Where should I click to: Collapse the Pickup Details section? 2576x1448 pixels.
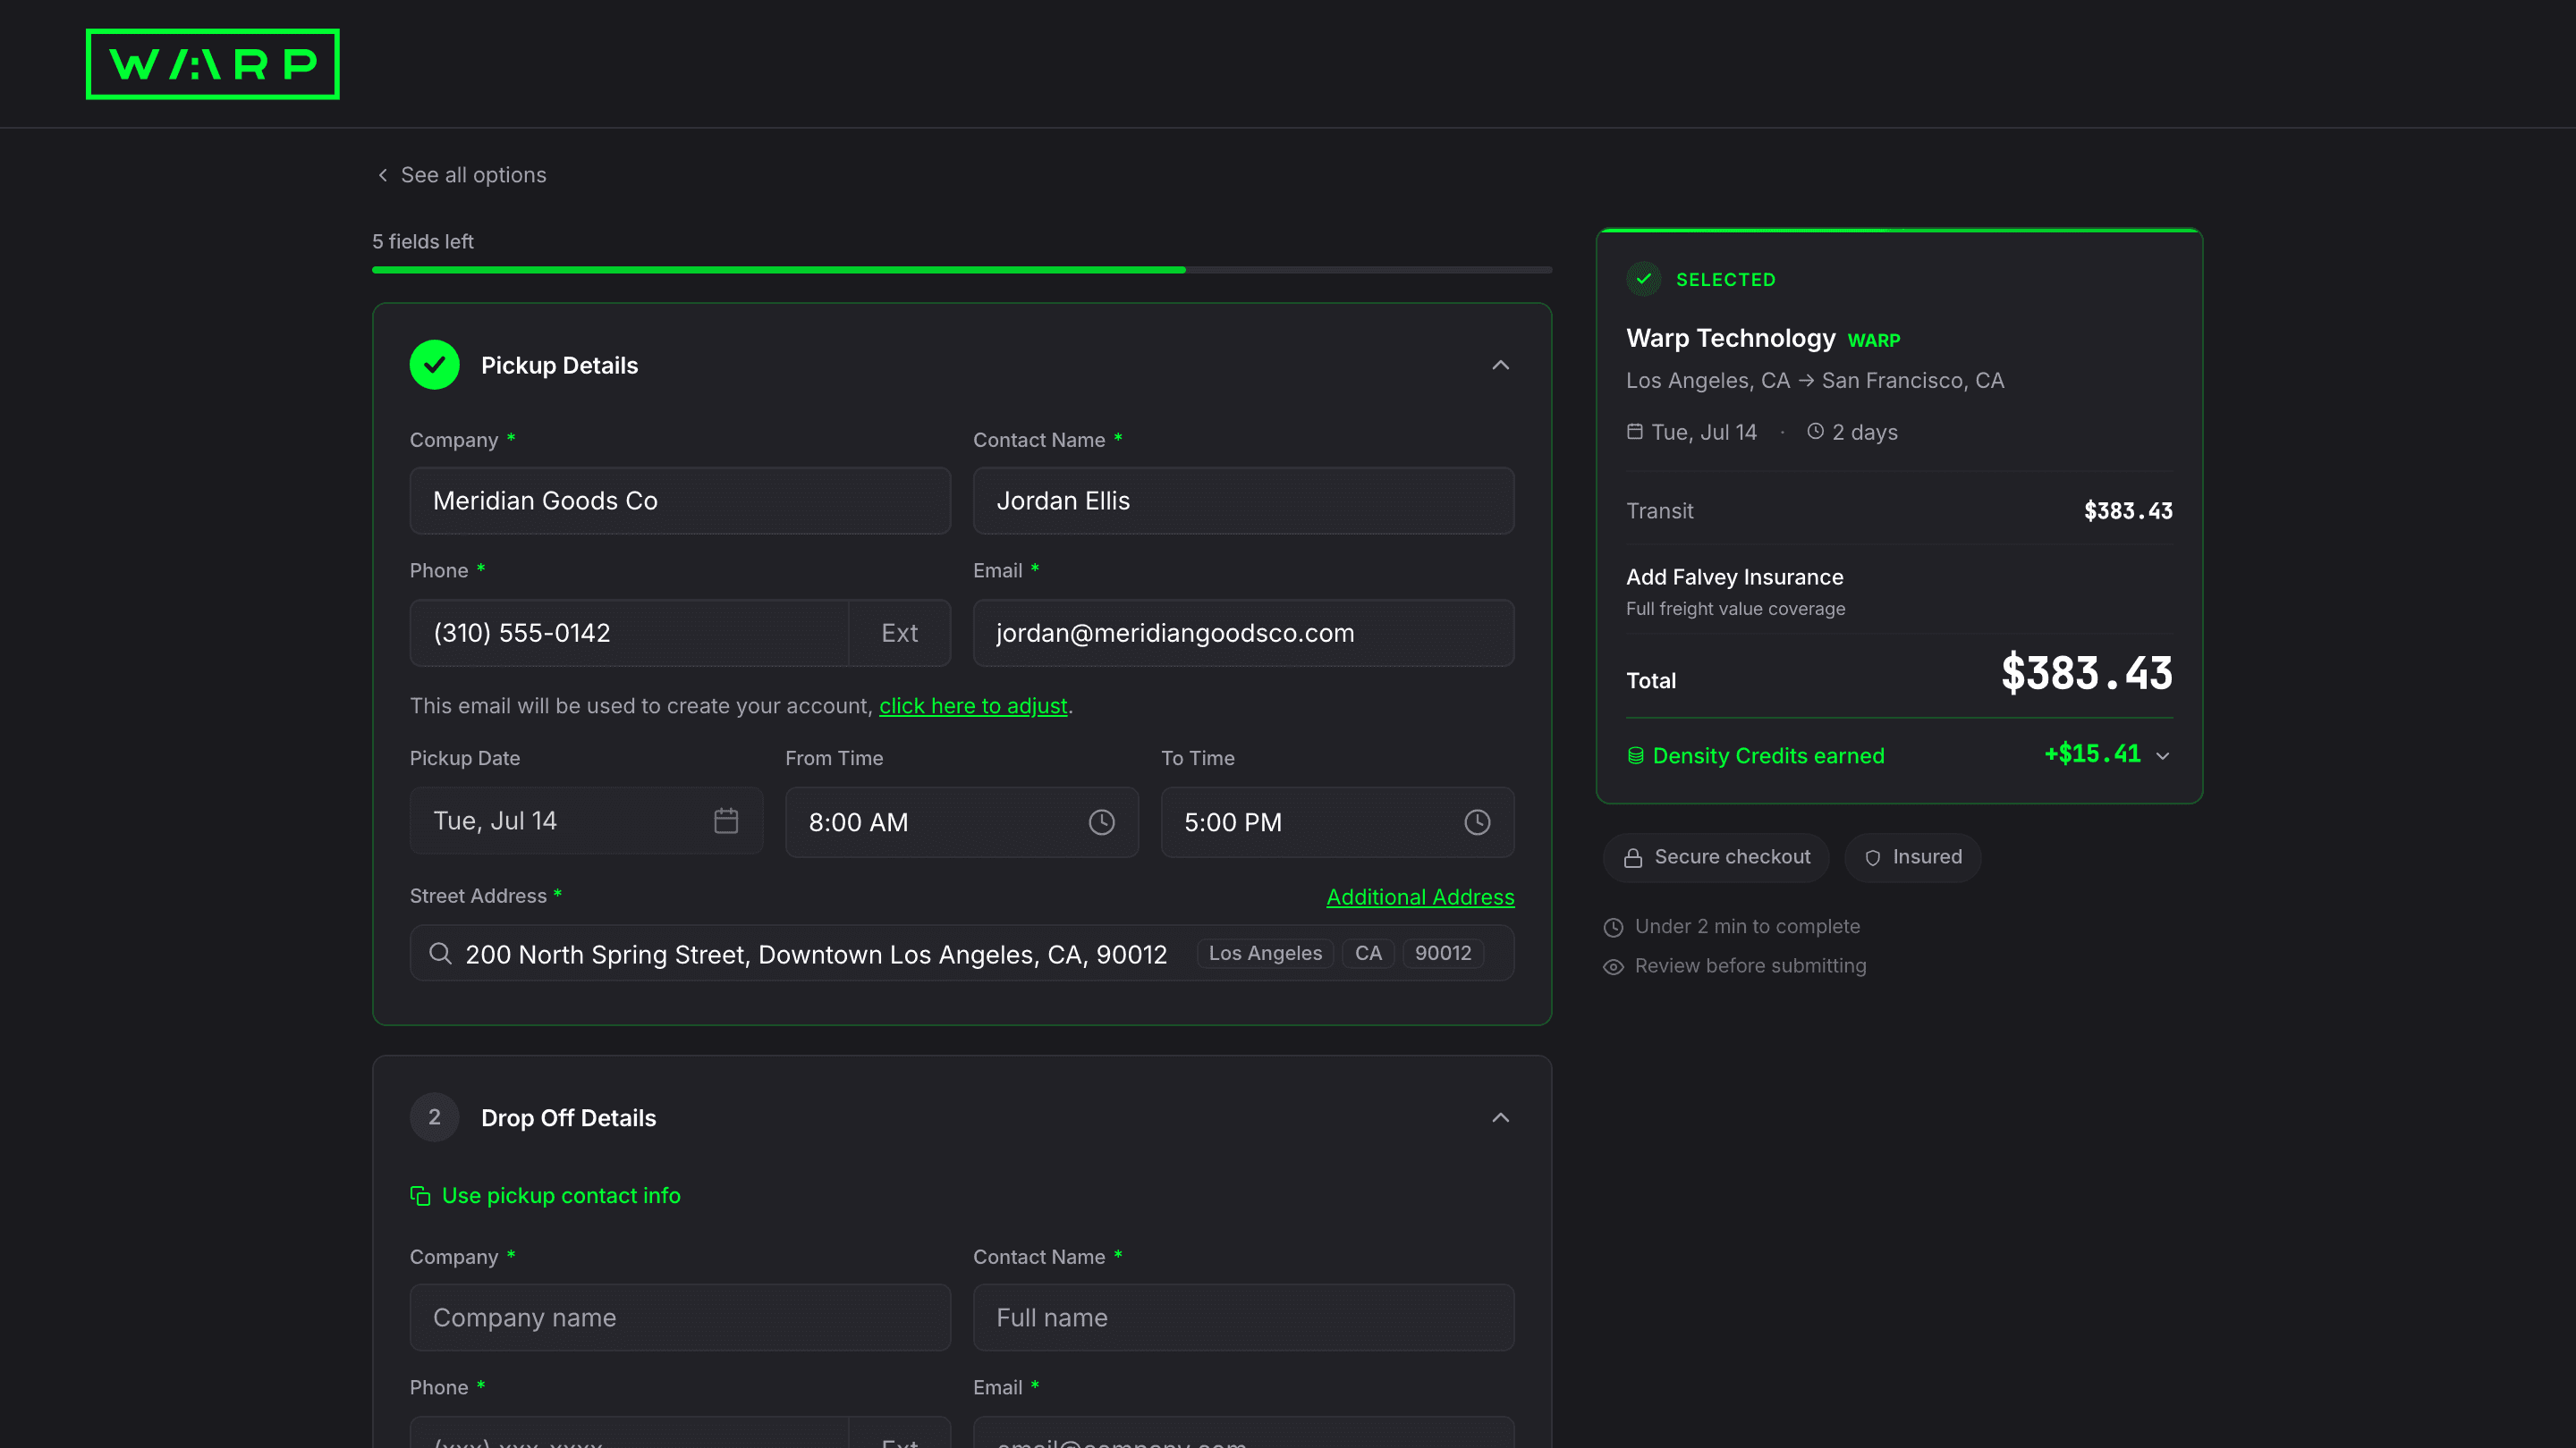[x=1500, y=365]
